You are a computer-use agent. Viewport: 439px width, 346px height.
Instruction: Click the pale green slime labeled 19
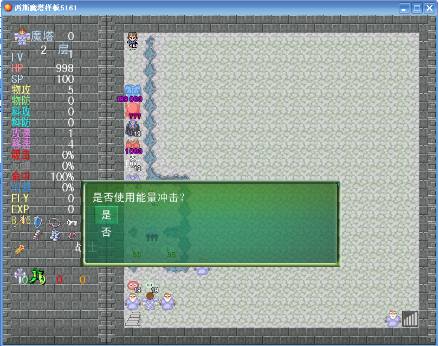click(151, 286)
